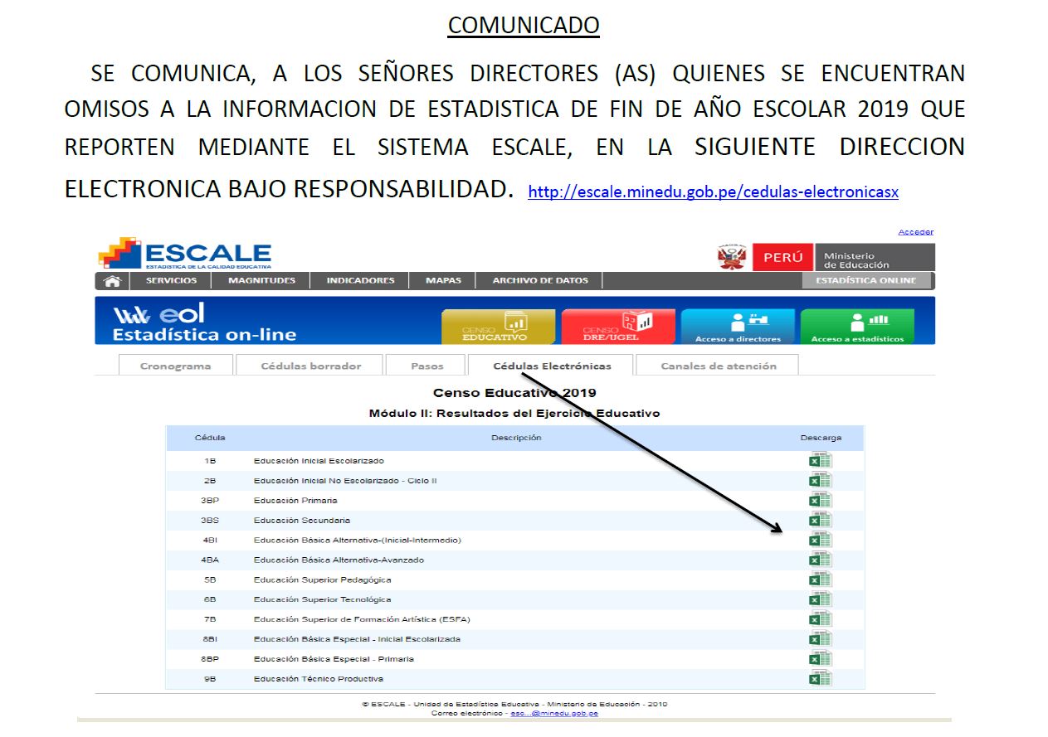Switch to the Cronograma tab

[175, 366]
